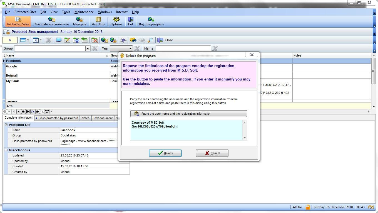378x213 pixels.
Task: Switch to the Text document tab
Action: (x=103, y=118)
